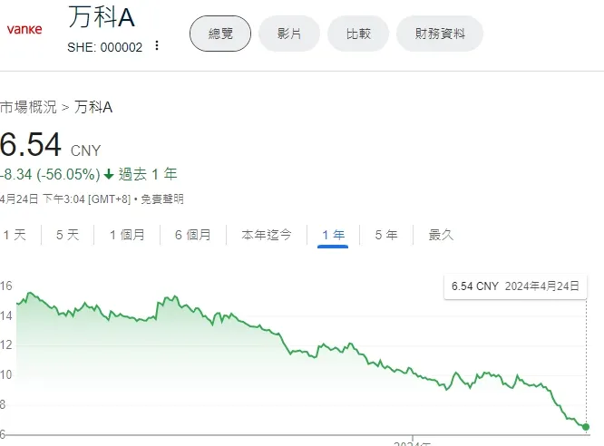Click the 万科A breadcrumb item
The image size is (604, 446).
click(x=93, y=107)
